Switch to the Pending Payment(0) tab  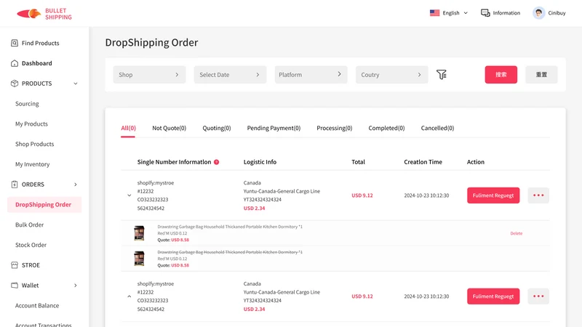click(274, 128)
